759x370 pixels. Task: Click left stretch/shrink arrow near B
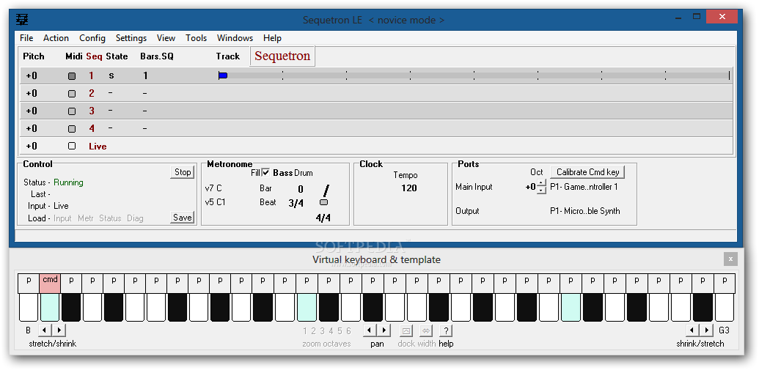click(44, 330)
